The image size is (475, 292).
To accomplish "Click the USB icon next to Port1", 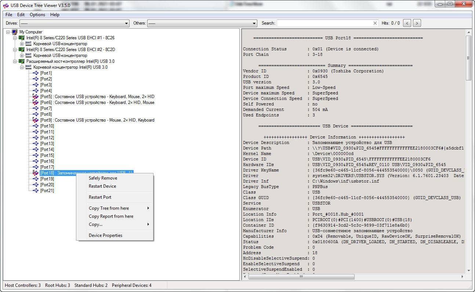I will coord(36,73).
